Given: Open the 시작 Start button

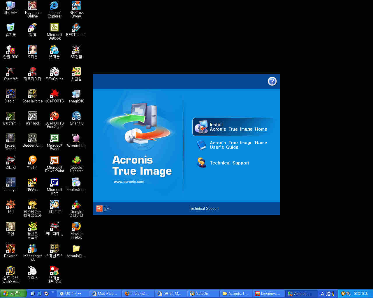Looking at the screenshot, I should (13, 294).
